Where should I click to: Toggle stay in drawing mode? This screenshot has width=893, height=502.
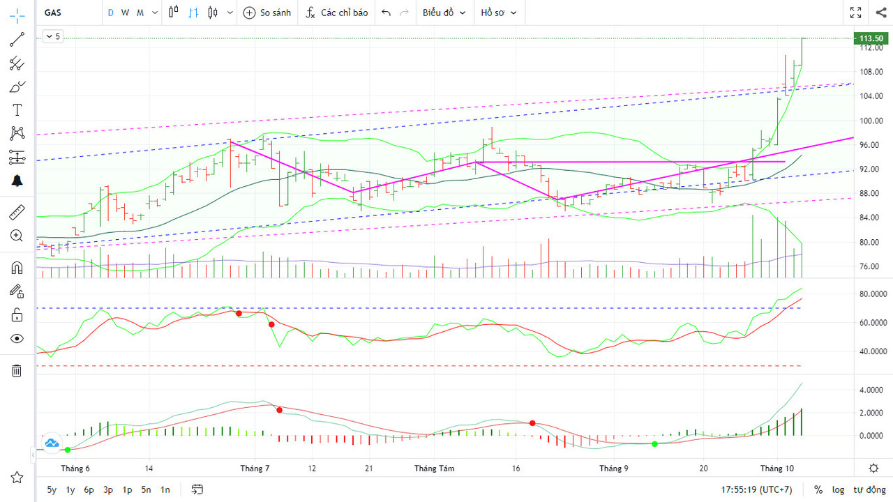17,291
